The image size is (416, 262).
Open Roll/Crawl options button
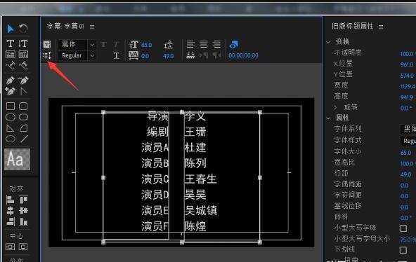[46, 44]
